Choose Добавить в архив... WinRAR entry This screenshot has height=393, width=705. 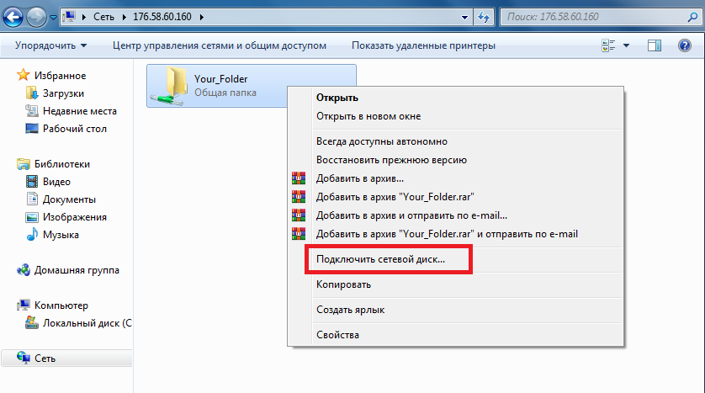(360, 178)
